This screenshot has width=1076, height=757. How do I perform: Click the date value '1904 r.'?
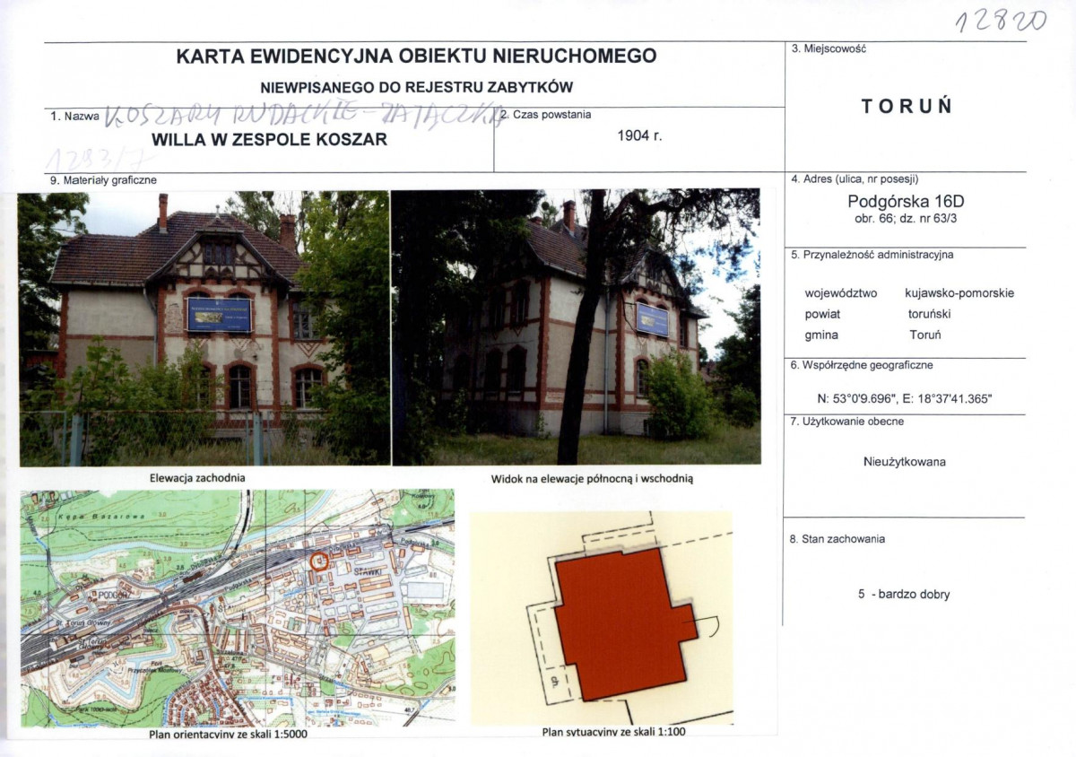639,136
